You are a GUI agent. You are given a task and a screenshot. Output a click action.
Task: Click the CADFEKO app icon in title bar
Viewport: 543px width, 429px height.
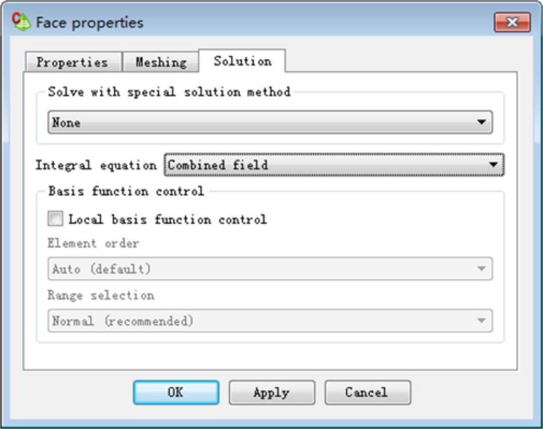point(21,22)
